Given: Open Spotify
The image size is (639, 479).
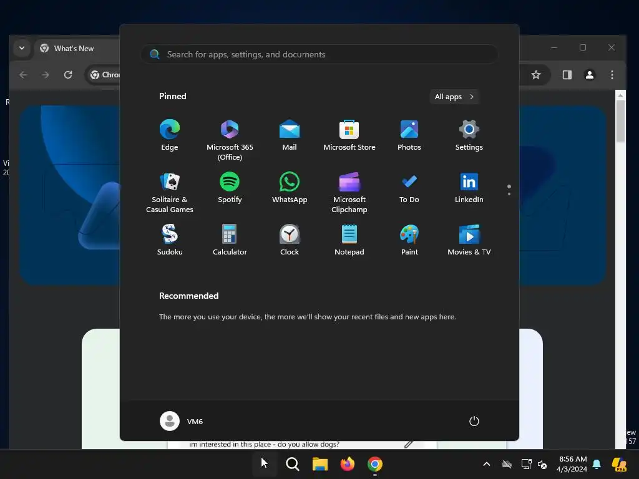Looking at the screenshot, I should point(230,188).
